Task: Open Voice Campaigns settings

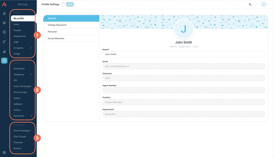Action: point(22,86)
